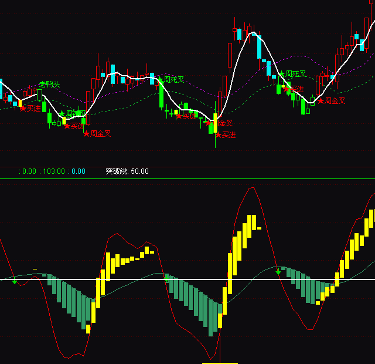
Task: Click the green divider between chart panes
Action: pyautogui.click(x=187, y=179)
